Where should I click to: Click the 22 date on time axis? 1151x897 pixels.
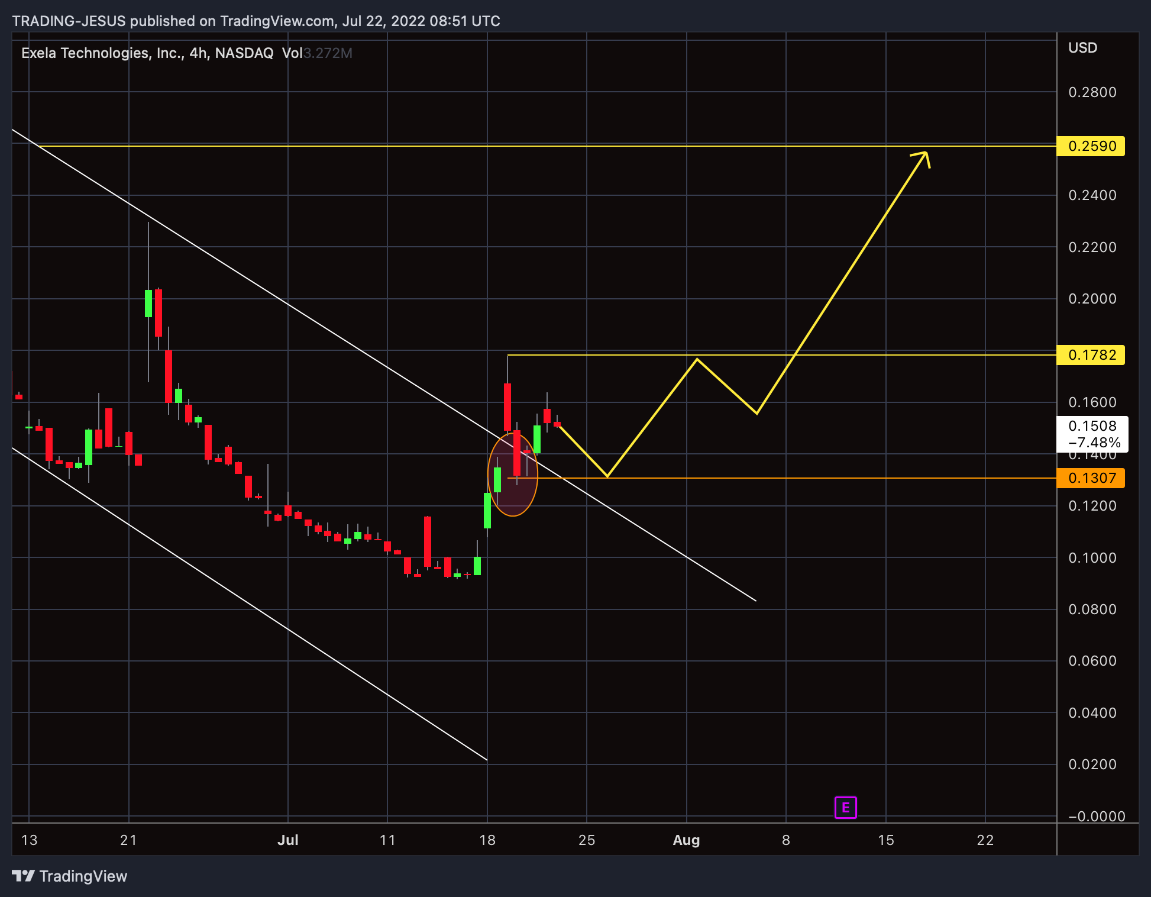pos(985,840)
